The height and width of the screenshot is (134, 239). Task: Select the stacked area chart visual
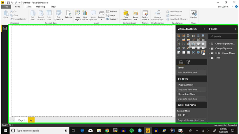click(x=189, y=40)
